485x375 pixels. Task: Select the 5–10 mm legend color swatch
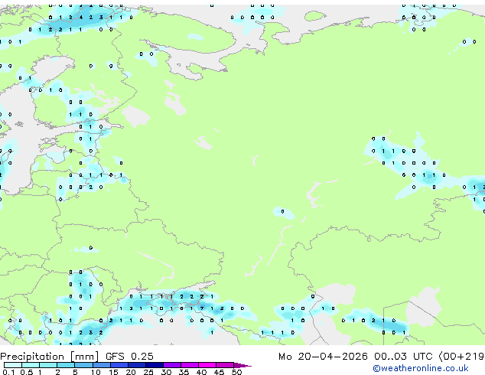pos(83,365)
